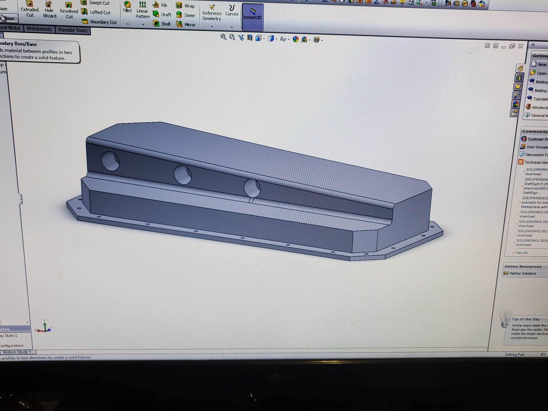548x411 pixels.
Task: Expand the Curves dropdown arrow
Action: point(232,27)
